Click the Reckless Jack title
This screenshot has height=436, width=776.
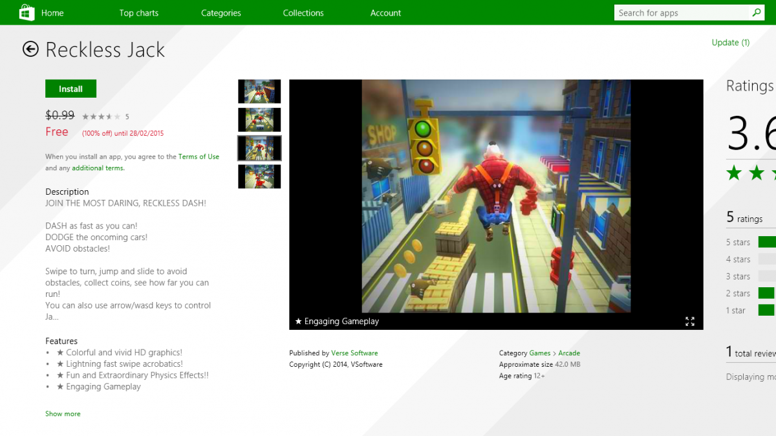click(105, 50)
